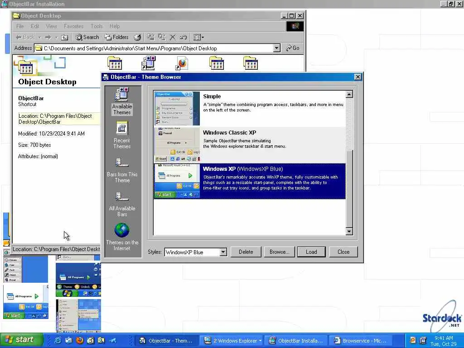Expand the Forward button history arrow
This screenshot has width=464, height=348.
pos(56,38)
